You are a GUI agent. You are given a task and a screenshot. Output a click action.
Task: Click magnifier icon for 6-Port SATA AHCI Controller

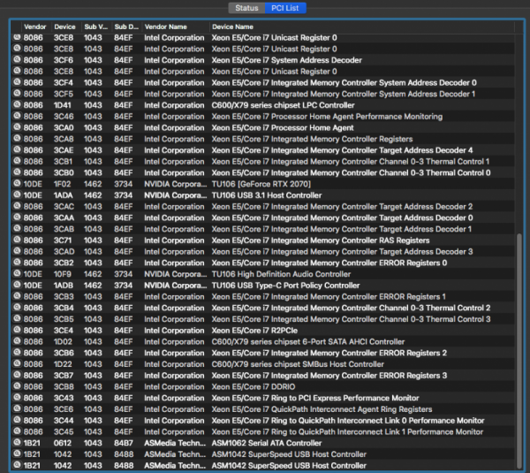17,341
